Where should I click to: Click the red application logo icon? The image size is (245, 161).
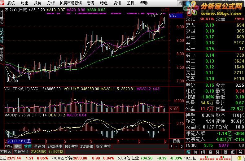tap(2, 3)
